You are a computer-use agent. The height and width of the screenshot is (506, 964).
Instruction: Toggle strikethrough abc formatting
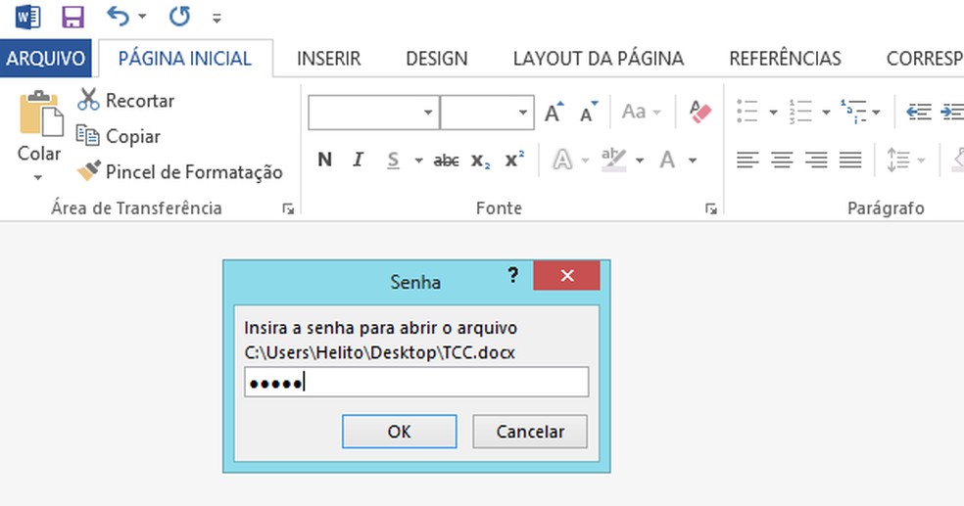coord(446,161)
